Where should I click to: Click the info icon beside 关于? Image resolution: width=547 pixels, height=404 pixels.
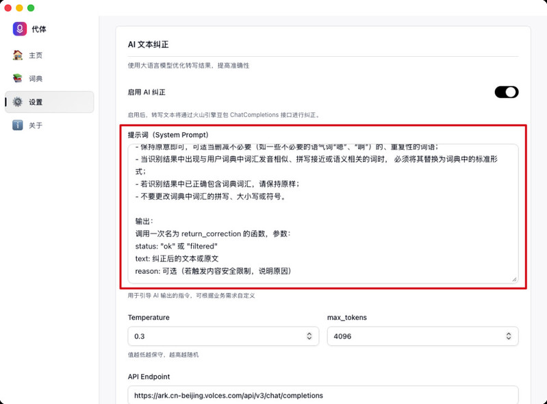[18, 125]
